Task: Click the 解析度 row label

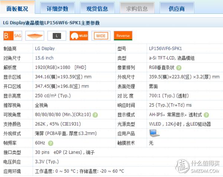Action: [x=10, y=67]
